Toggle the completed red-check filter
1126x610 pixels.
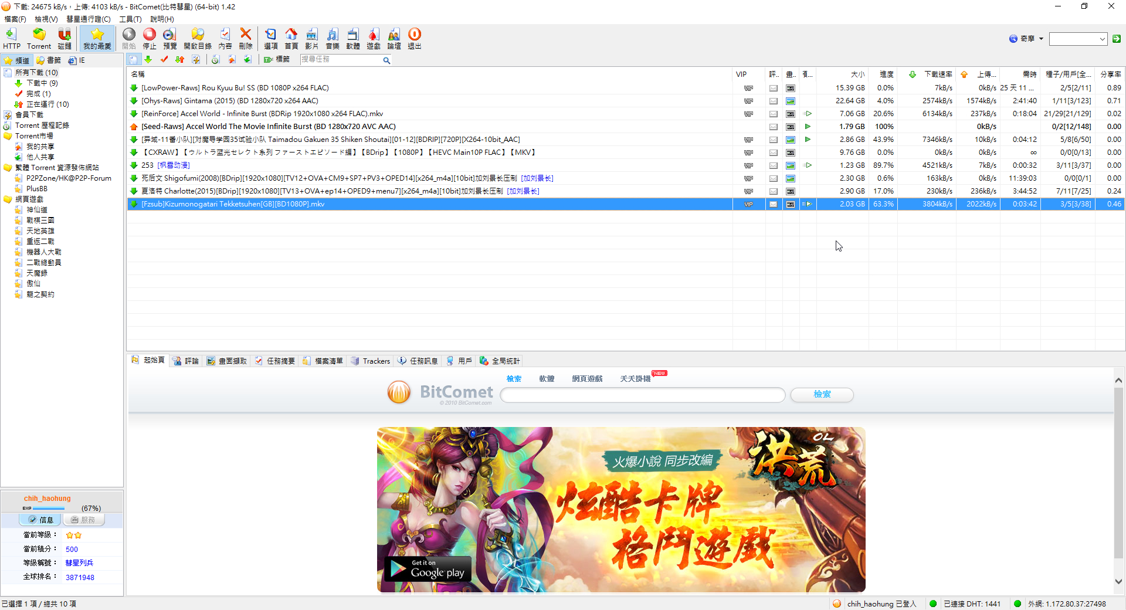[164, 60]
